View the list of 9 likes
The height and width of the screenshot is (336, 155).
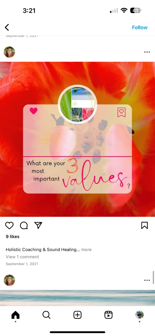12,237
